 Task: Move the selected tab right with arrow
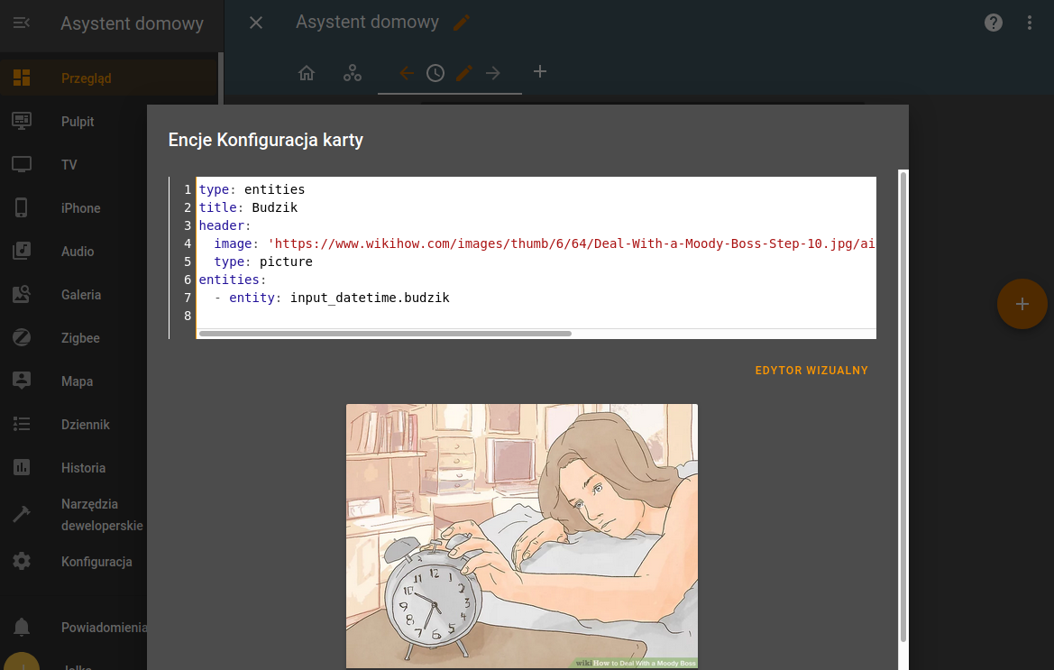tap(492, 72)
